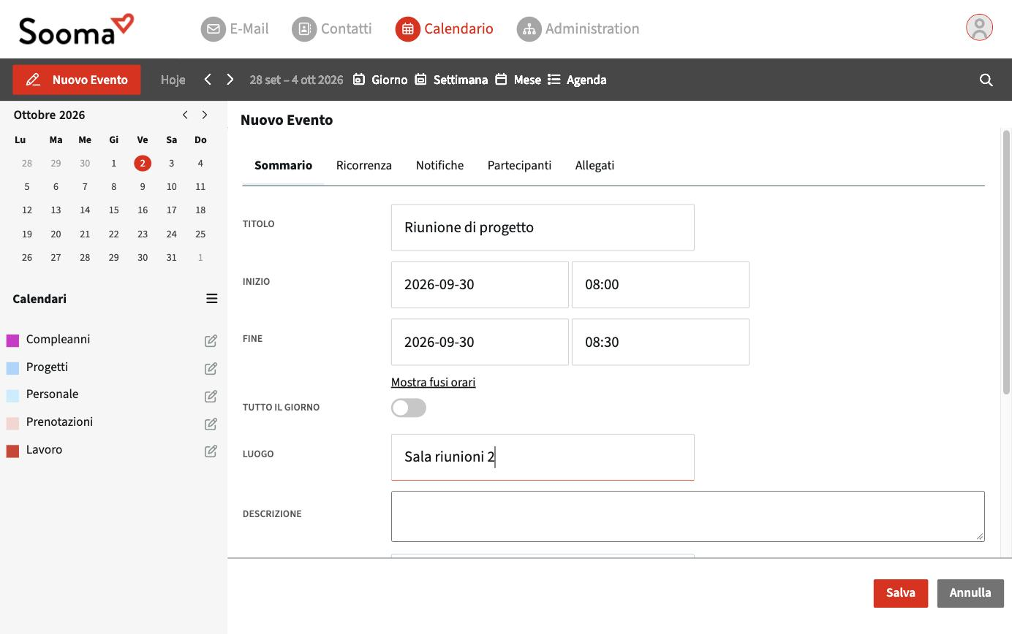This screenshot has height=634, width=1012.
Task: Select highlighted day 2 in mini calendar
Action: [x=143, y=164]
